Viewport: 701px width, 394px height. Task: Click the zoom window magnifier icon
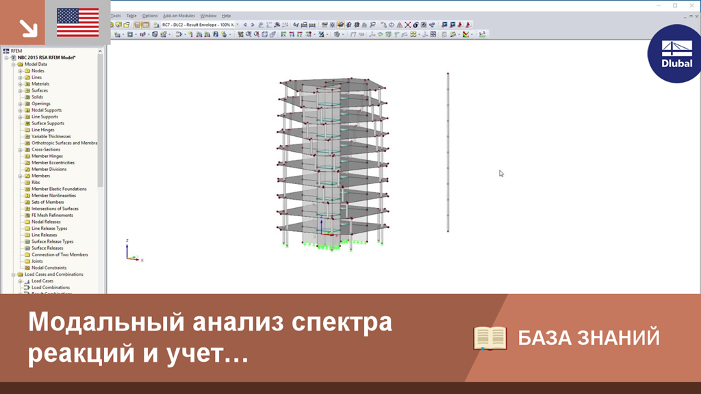click(248, 34)
